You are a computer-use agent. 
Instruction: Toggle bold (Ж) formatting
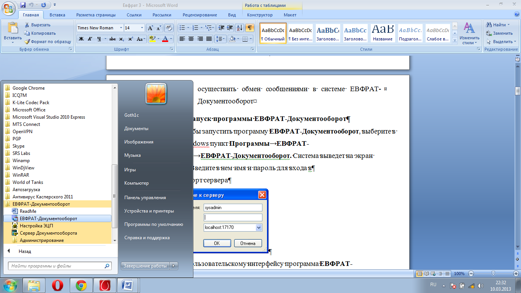[81, 39]
